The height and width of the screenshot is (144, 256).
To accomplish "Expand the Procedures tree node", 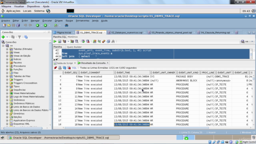I will [7, 66].
